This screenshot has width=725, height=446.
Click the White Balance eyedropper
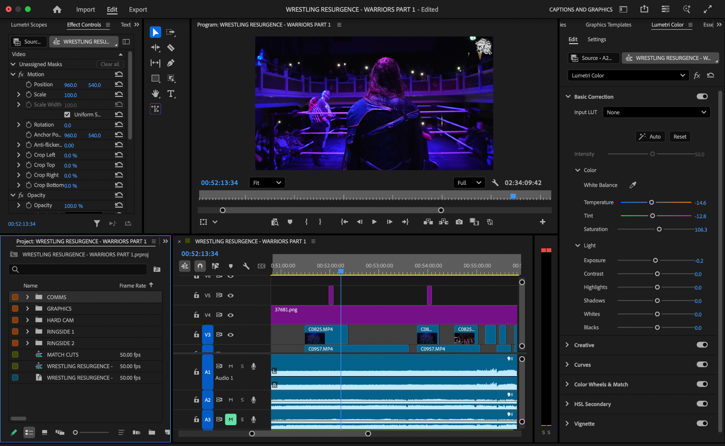[x=633, y=185]
